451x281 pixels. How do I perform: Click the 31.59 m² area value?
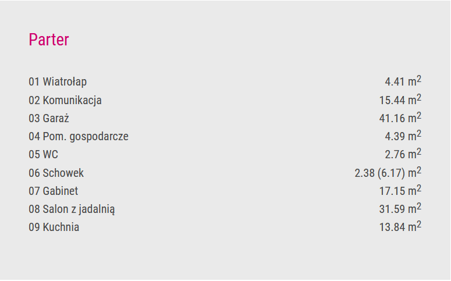click(400, 208)
